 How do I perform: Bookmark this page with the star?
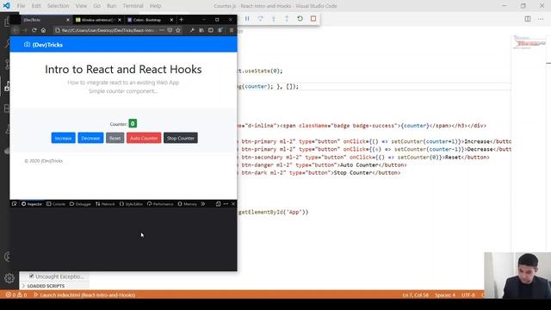178,30
